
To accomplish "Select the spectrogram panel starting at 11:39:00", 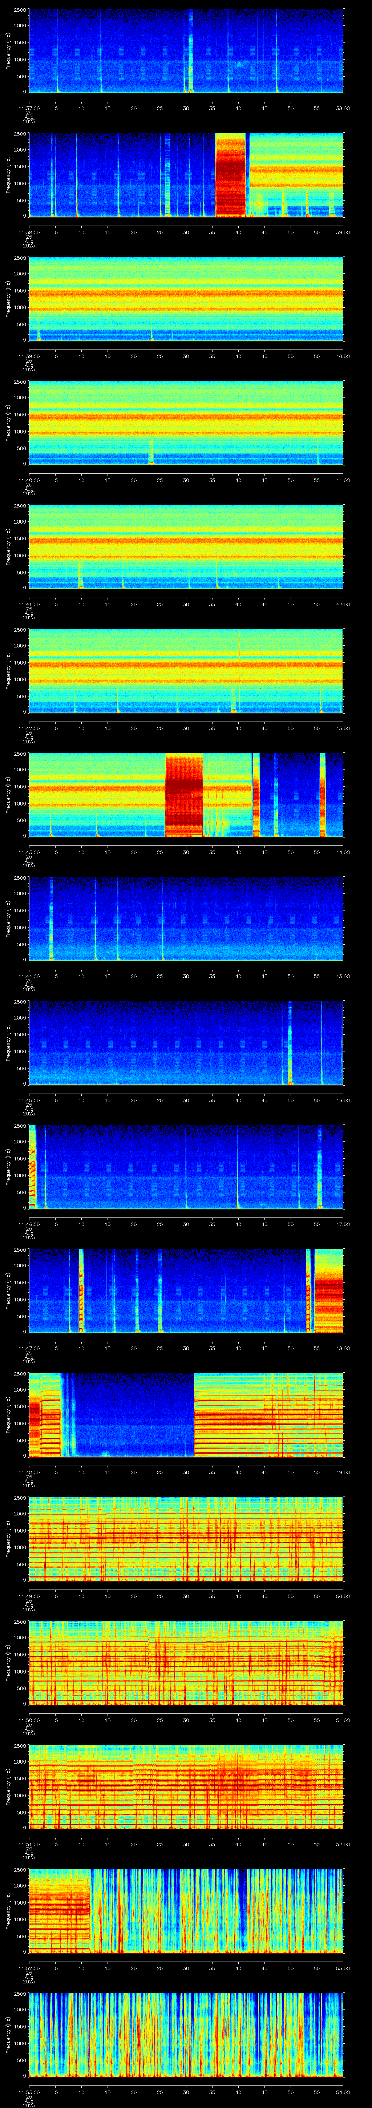I will (x=186, y=299).
